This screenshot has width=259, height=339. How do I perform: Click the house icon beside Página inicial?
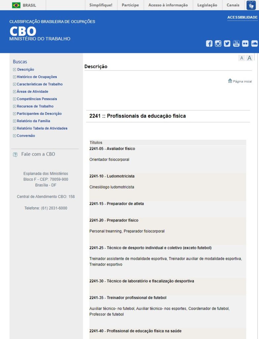click(230, 81)
